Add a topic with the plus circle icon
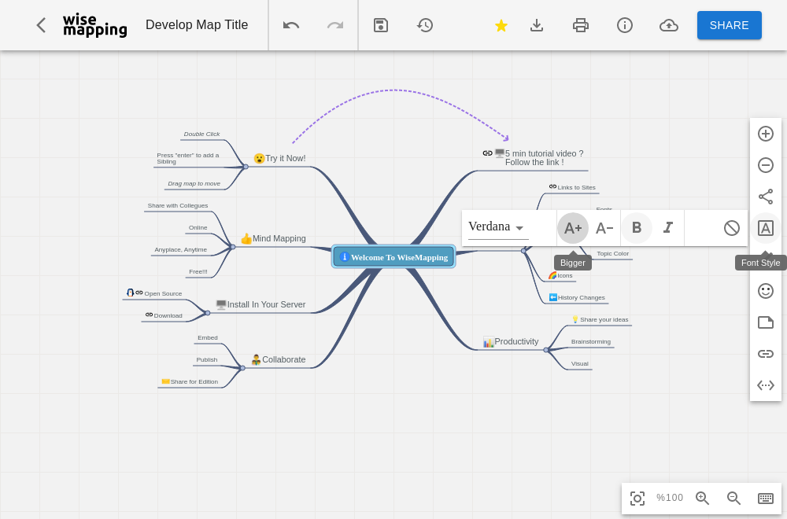Screen dimensions: 787x519 click(766, 134)
